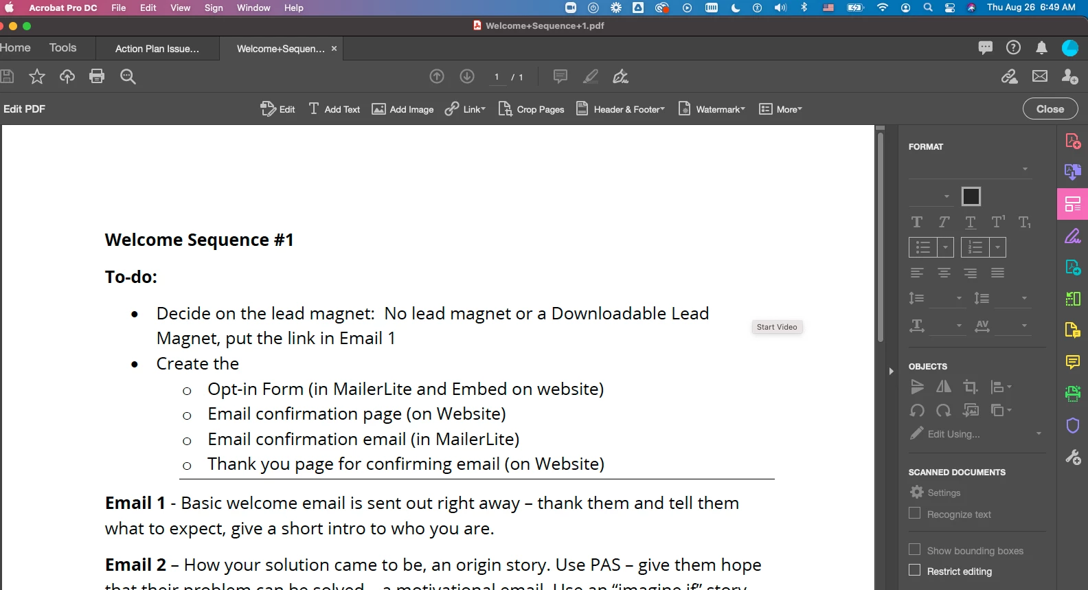This screenshot has width=1088, height=590.
Task: Open the line spacing dropdown
Action: [x=947, y=298]
